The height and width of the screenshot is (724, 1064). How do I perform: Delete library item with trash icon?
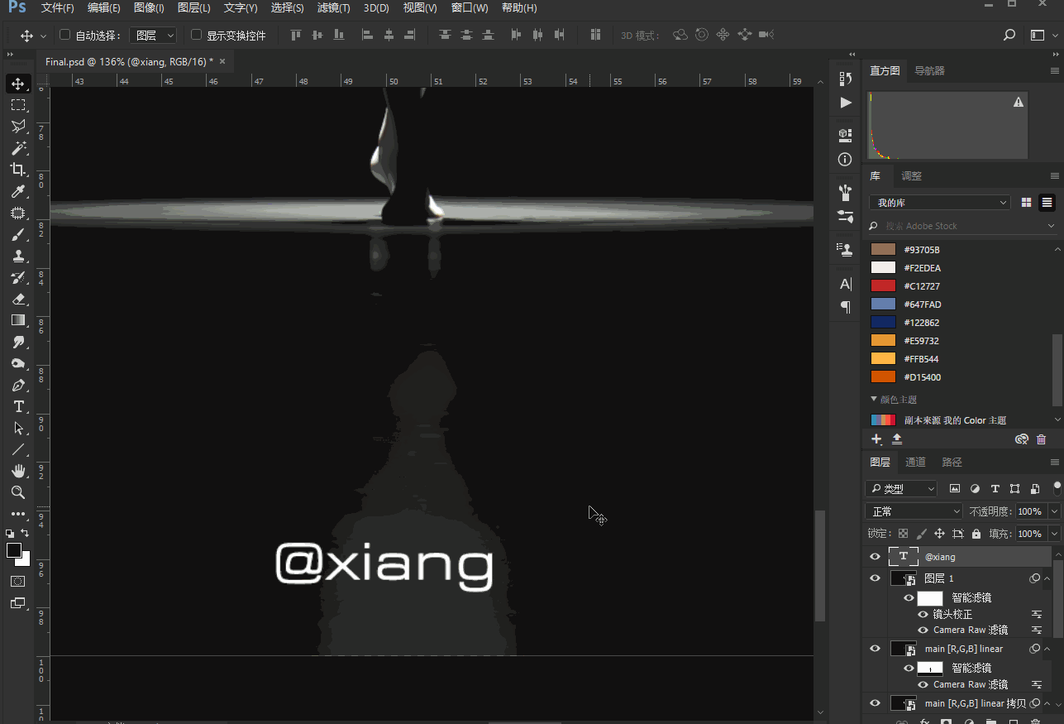pyautogui.click(x=1041, y=439)
